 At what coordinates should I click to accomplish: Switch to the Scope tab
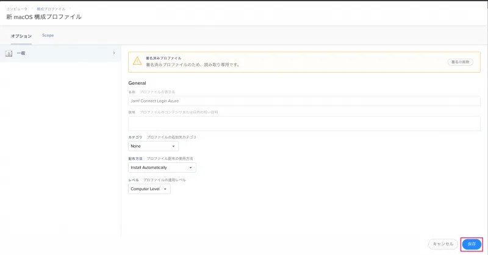[x=48, y=35]
